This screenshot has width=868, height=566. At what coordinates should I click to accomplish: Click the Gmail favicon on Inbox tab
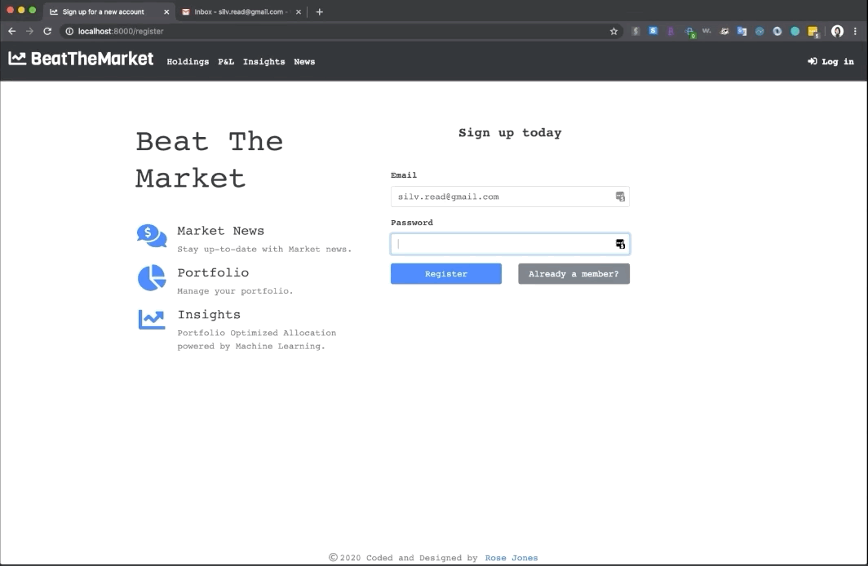(x=186, y=11)
